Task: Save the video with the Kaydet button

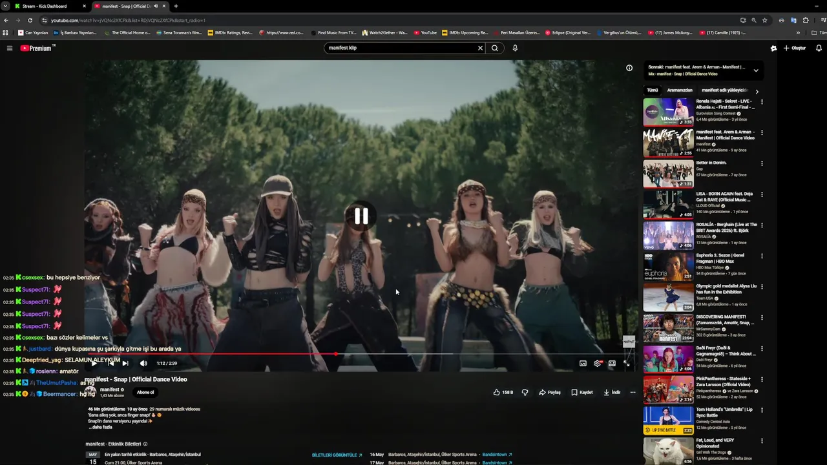Action: tap(582, 392)
